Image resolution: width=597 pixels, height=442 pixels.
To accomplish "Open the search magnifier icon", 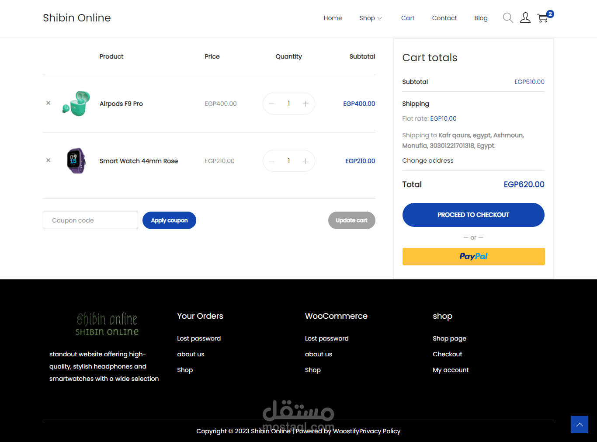I will click(x=508, y=18).
